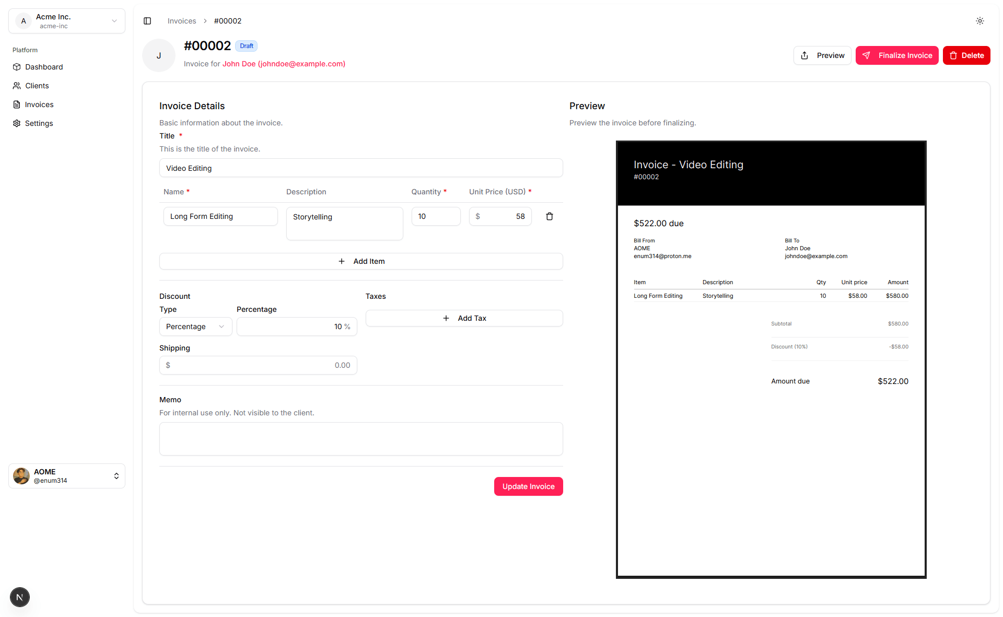Click the Subtotal $580.00 value in preview
Viewport: 1003px width, 617px height.
pyautogui.click(x=898, y=323)
